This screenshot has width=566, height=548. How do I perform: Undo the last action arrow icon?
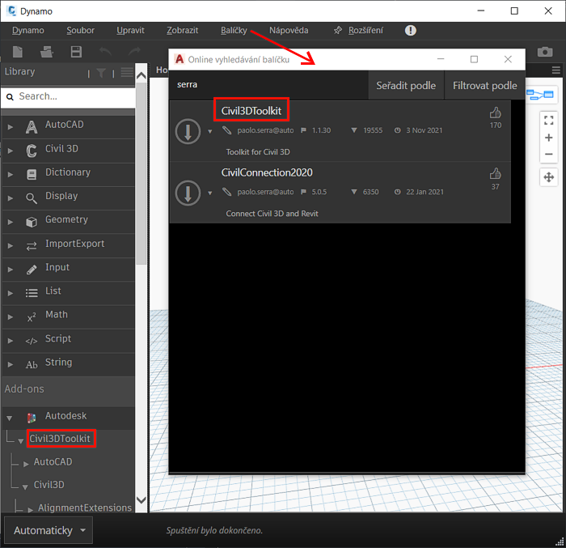[105, 51]
